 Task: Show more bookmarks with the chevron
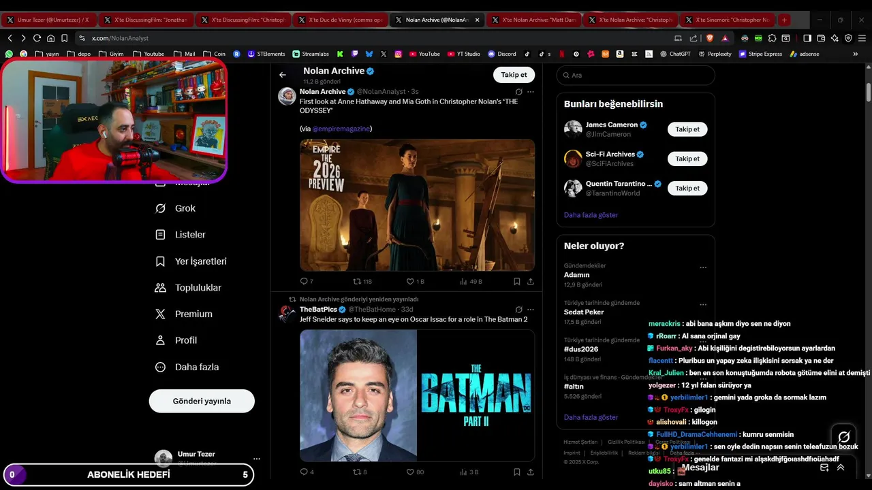(856, 54)
